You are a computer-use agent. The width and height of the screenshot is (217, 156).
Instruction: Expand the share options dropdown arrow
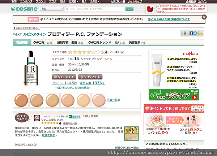202,33
